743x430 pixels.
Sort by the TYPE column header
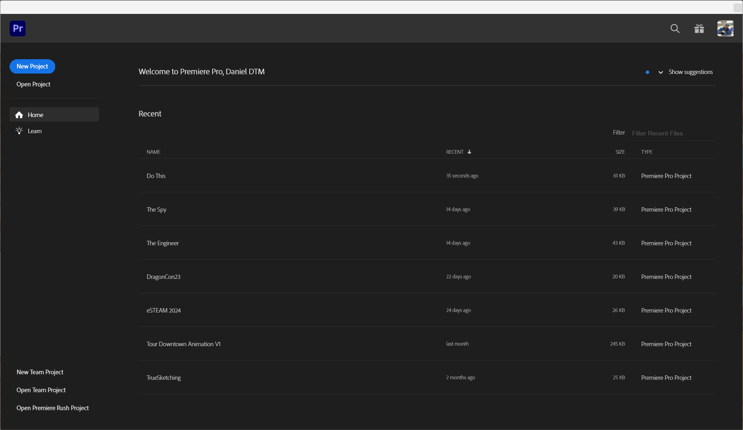coord(647,152)
